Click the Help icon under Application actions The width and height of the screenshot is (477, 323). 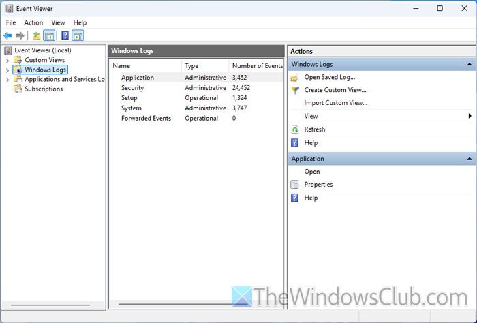294,198
